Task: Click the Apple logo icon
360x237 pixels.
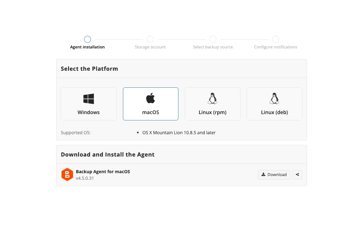Action: click(x=151, y=98)
